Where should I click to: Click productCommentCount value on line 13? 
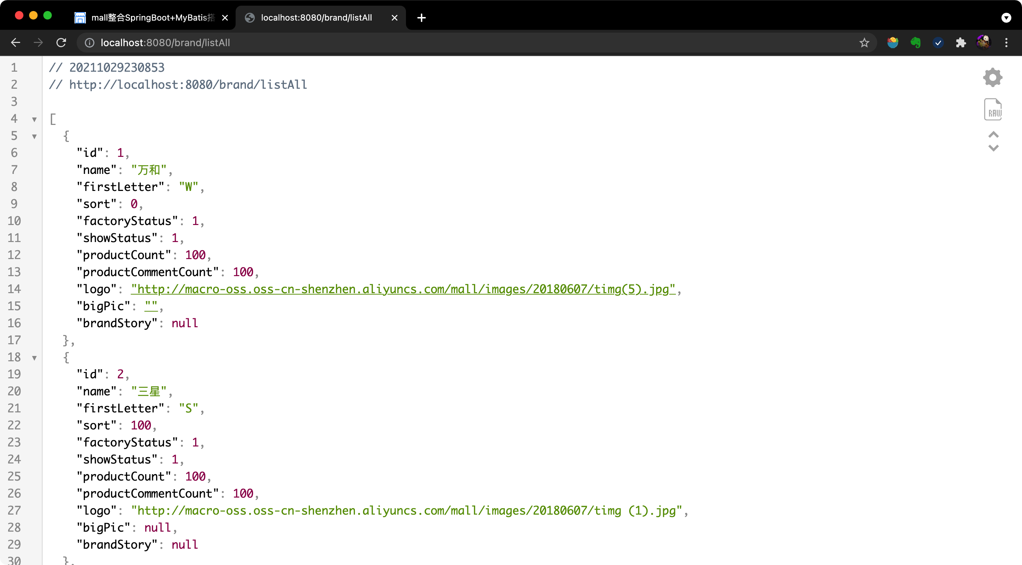[x=243, y=272]
